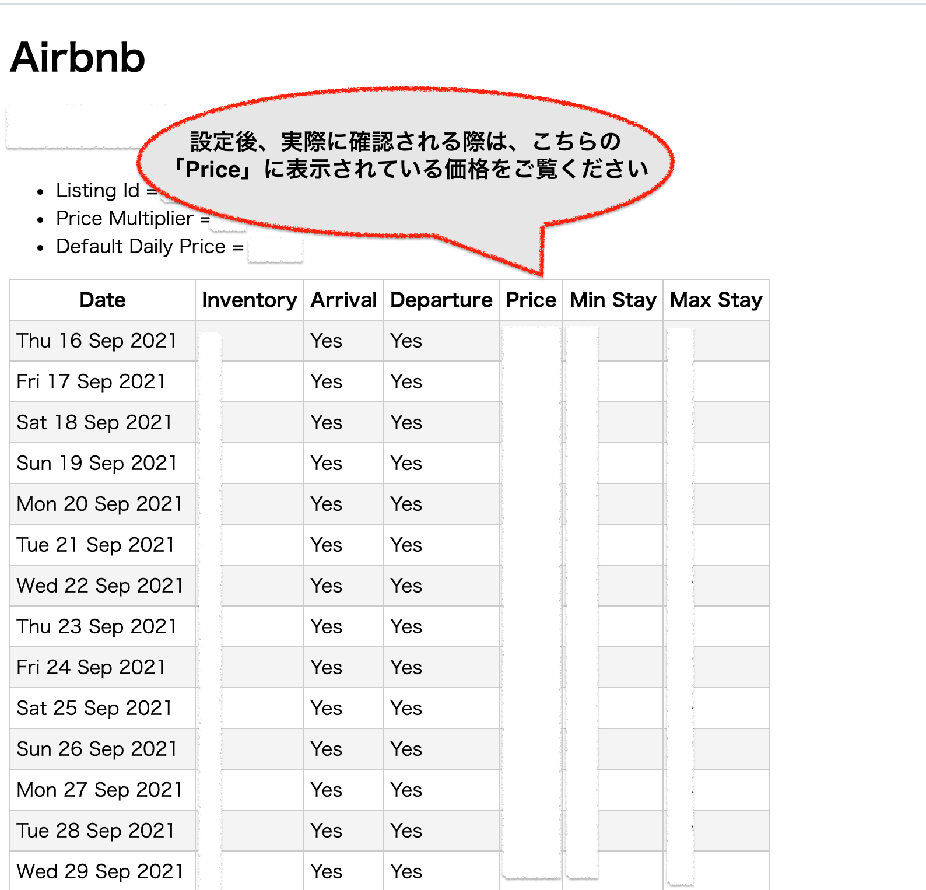The width and height of the screenshot is (926, 890).
Task: Click the Airbnb page heading
Action: [78, 58]
